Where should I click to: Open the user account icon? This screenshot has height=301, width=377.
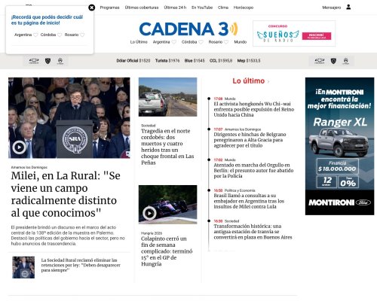tap(348, 7)
